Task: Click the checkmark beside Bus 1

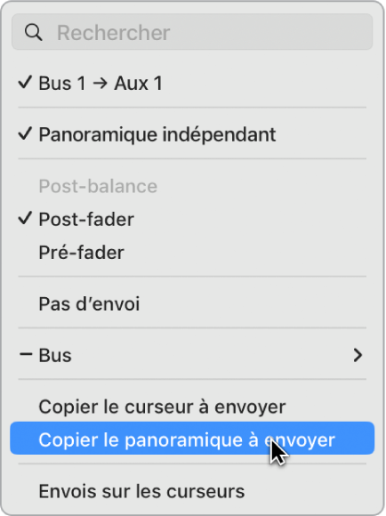Action: coord(25,82)
